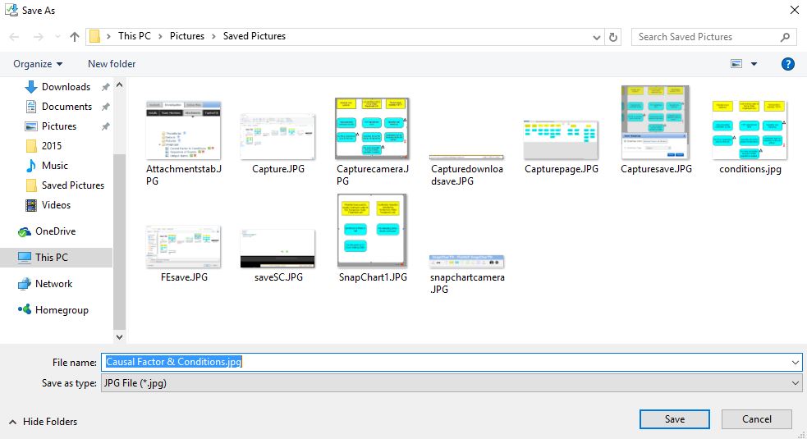Open the OneDrive location in the sidebar

[54, 231]
